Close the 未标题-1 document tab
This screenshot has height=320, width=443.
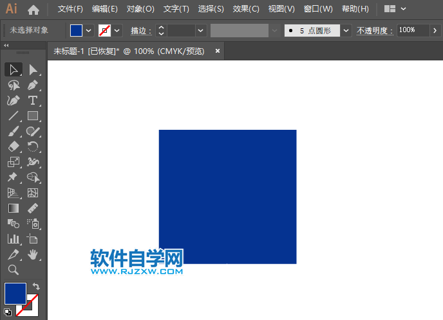tap(218, 51)
